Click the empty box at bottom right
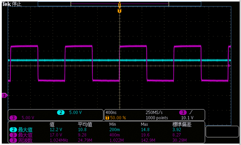This screenshot has width=241, height=145. click(222, 131)
